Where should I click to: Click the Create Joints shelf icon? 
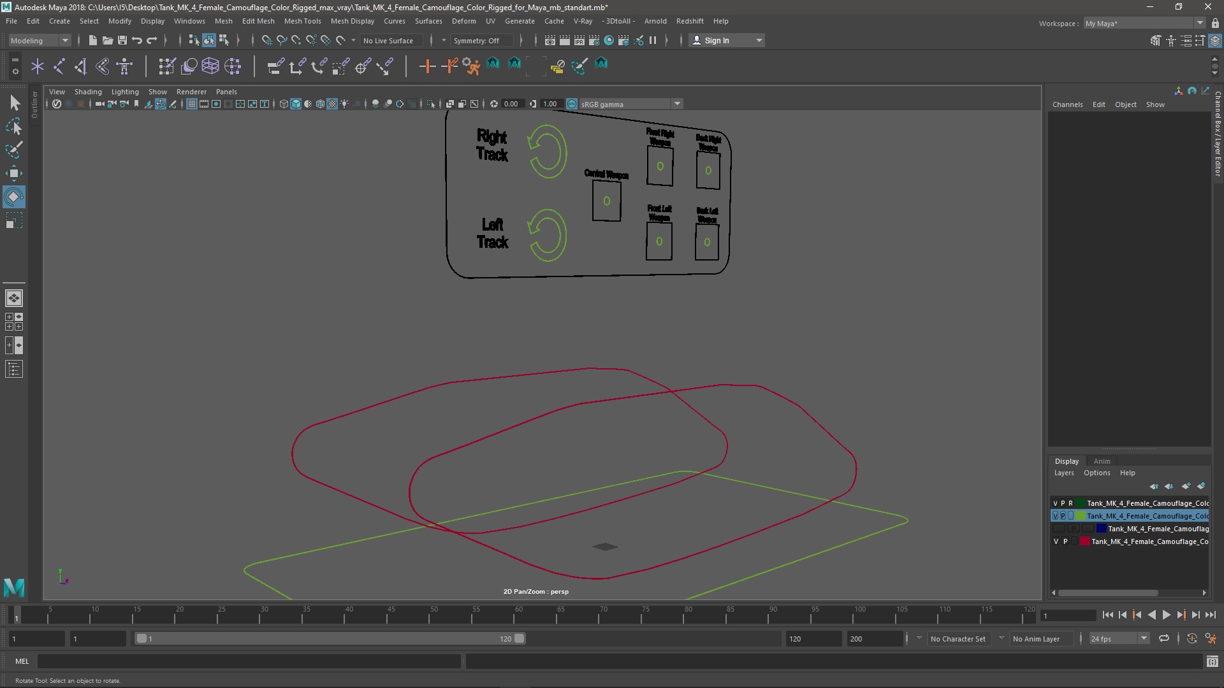point(59,66)
